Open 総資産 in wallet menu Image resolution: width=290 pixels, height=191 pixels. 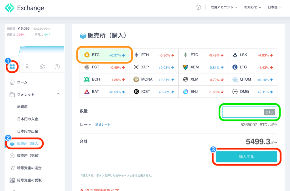pos(22,107)
